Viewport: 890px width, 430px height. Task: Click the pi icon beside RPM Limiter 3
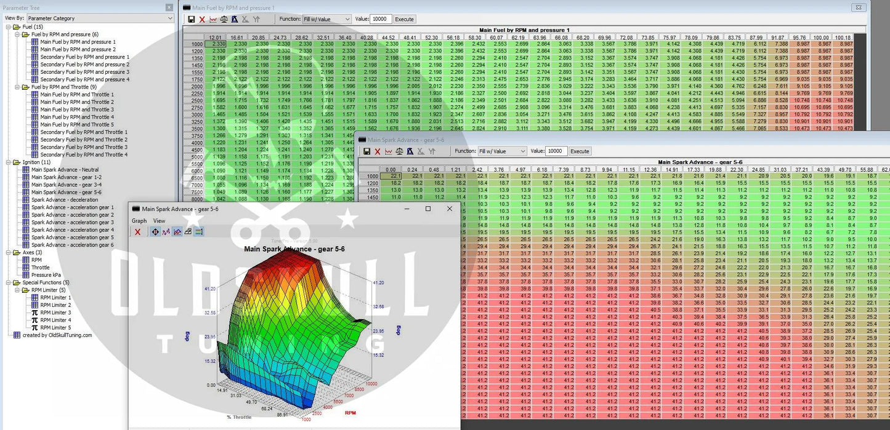[x=34, y=313]
